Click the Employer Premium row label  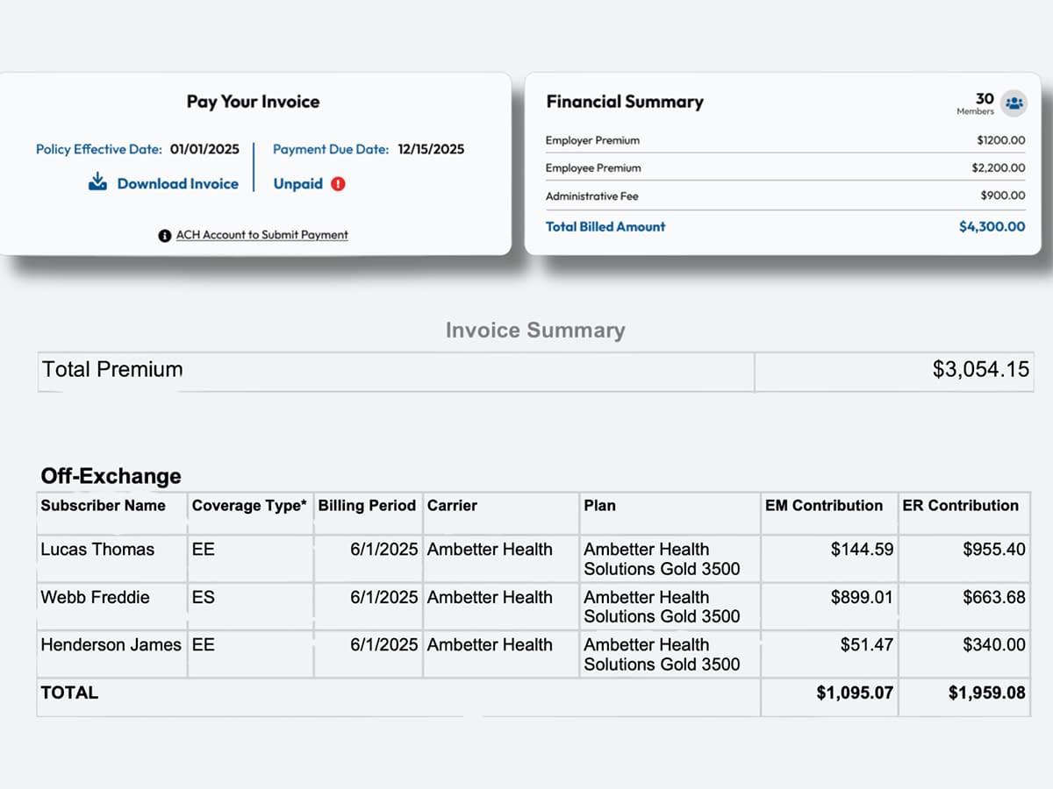tap(592, 140)
